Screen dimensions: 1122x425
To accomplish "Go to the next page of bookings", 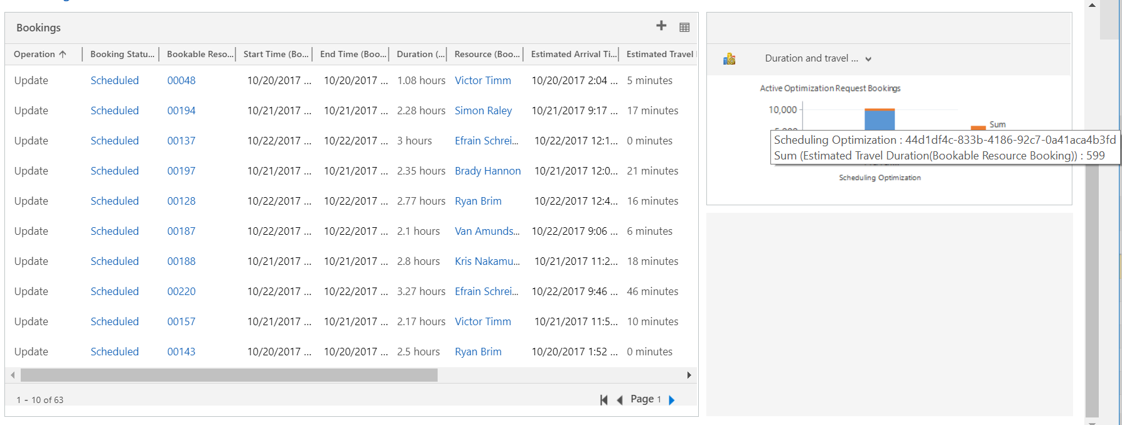I will pyautogui.click(x=672, y=400).
